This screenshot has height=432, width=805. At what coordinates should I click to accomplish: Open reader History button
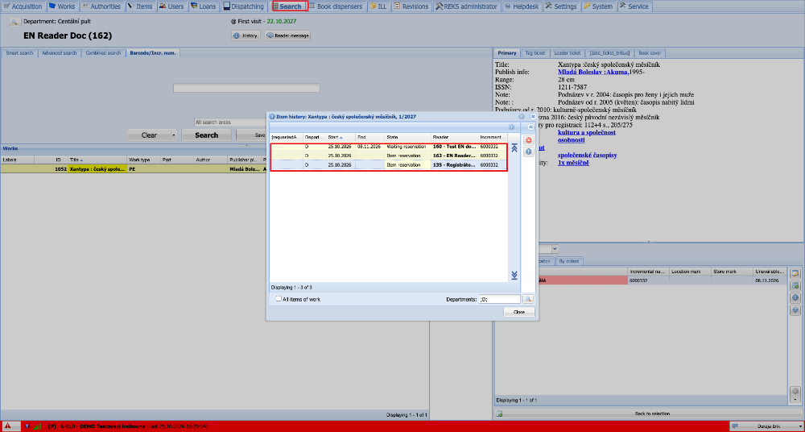click(246, 35)
